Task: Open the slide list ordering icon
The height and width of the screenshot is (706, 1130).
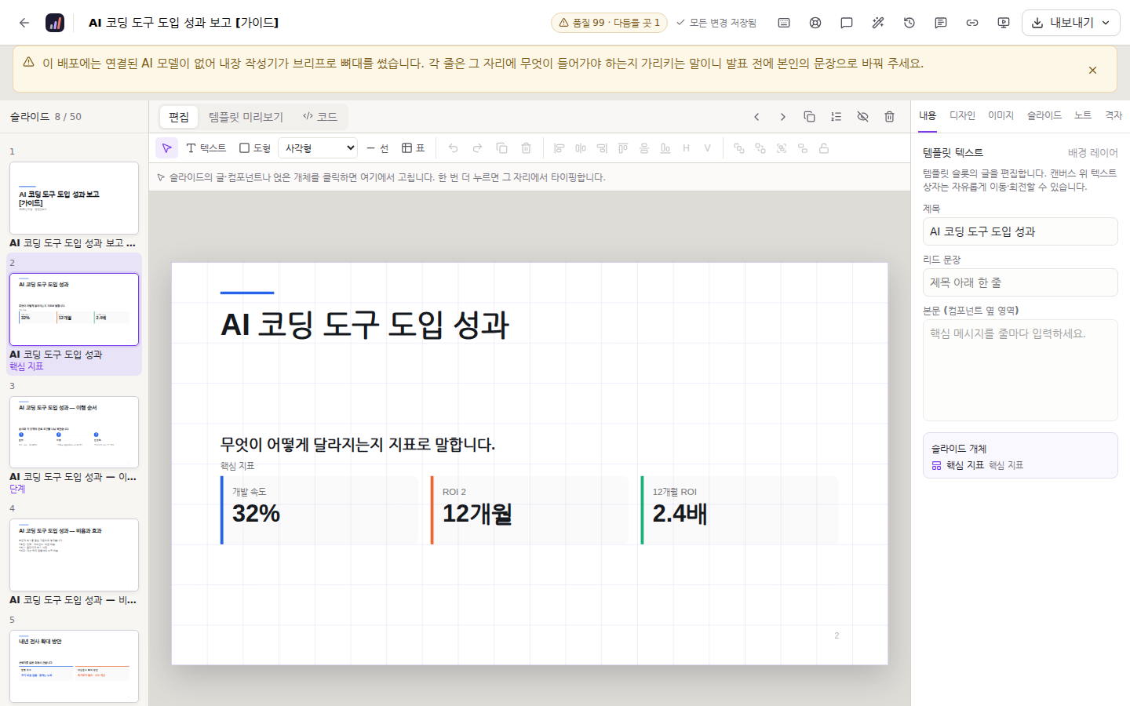Action: click(x=836, y=117)
